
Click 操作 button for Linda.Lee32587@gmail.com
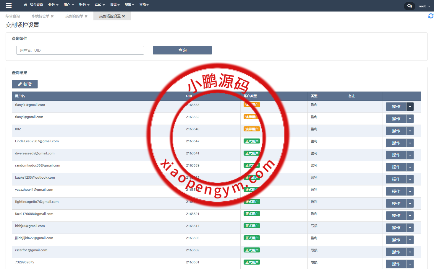(x=396, y=143)
